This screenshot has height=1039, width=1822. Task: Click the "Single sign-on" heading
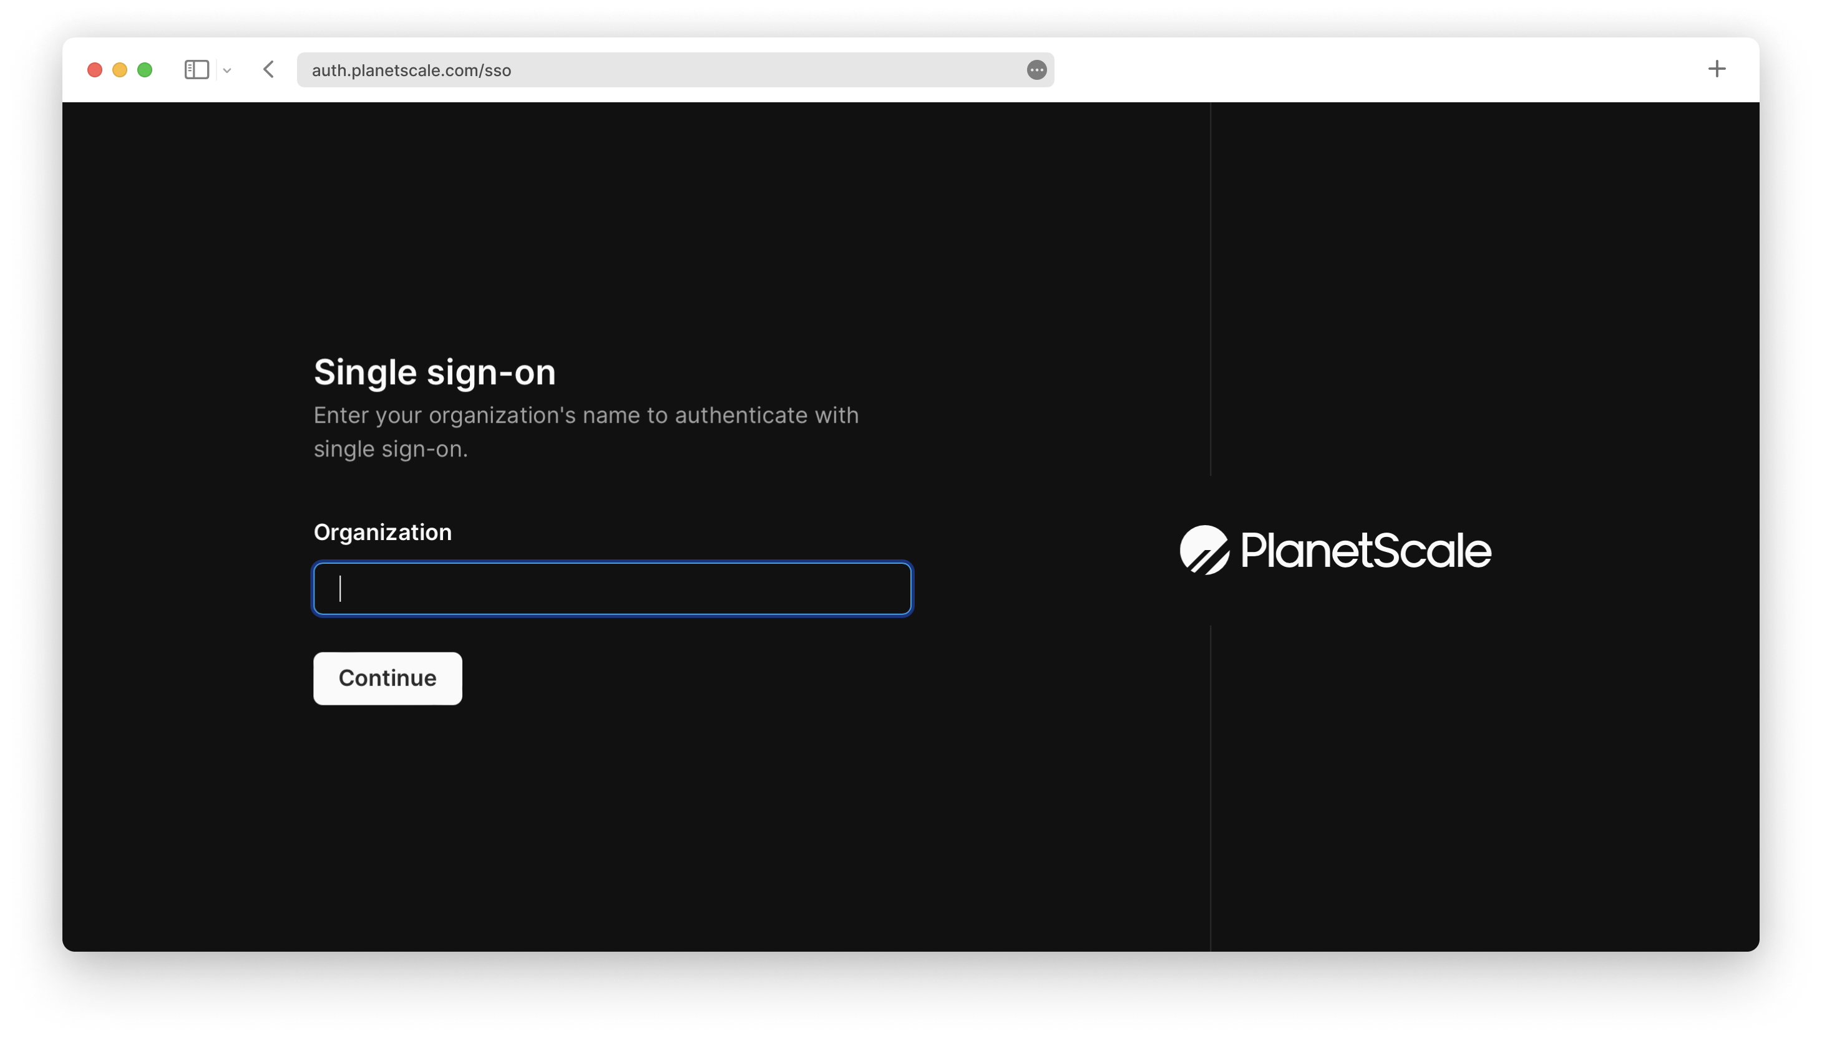[434, 372]
